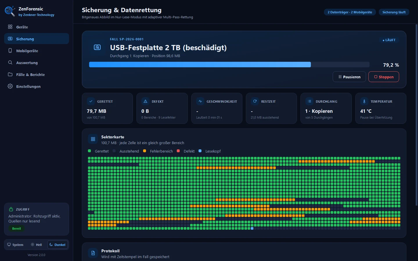Click the blue read-head cell in sector map
The height and width of the screenshot is (261, 418).
point(252,229)
